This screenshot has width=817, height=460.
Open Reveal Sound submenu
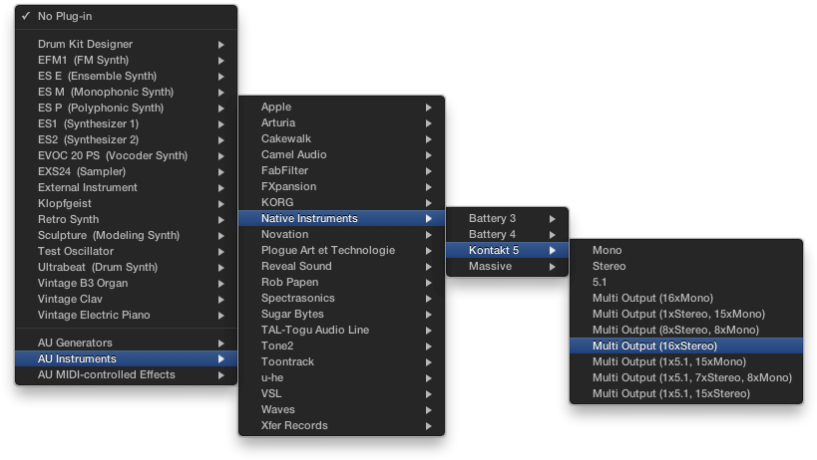pyautogui.click(x=341, y=266)
